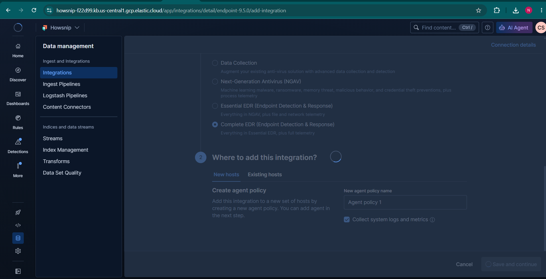Viewport: 546px width, 279px height.
Task: Click the 'Create agent policy' heading
Action: click(x=239, y=191)
